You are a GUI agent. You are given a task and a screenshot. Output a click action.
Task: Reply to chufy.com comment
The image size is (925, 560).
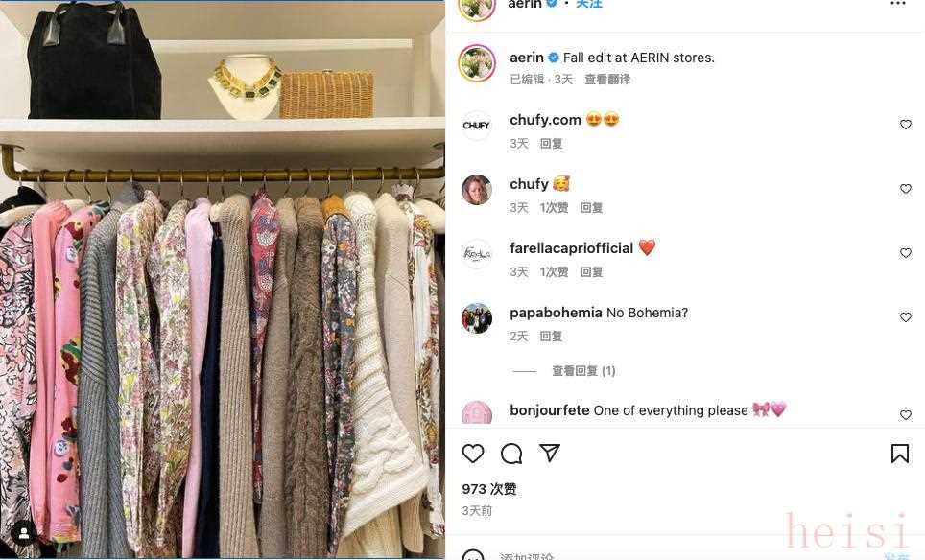tap(551, 143)
